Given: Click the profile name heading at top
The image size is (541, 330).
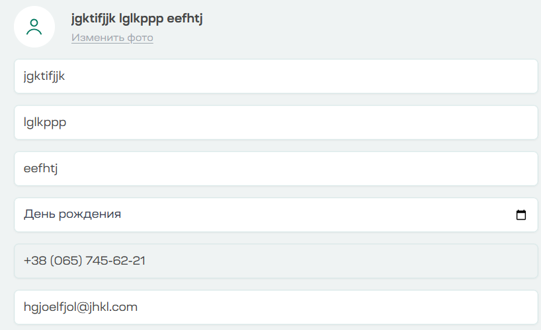Looking at the screenshot, I should point(137,18).
